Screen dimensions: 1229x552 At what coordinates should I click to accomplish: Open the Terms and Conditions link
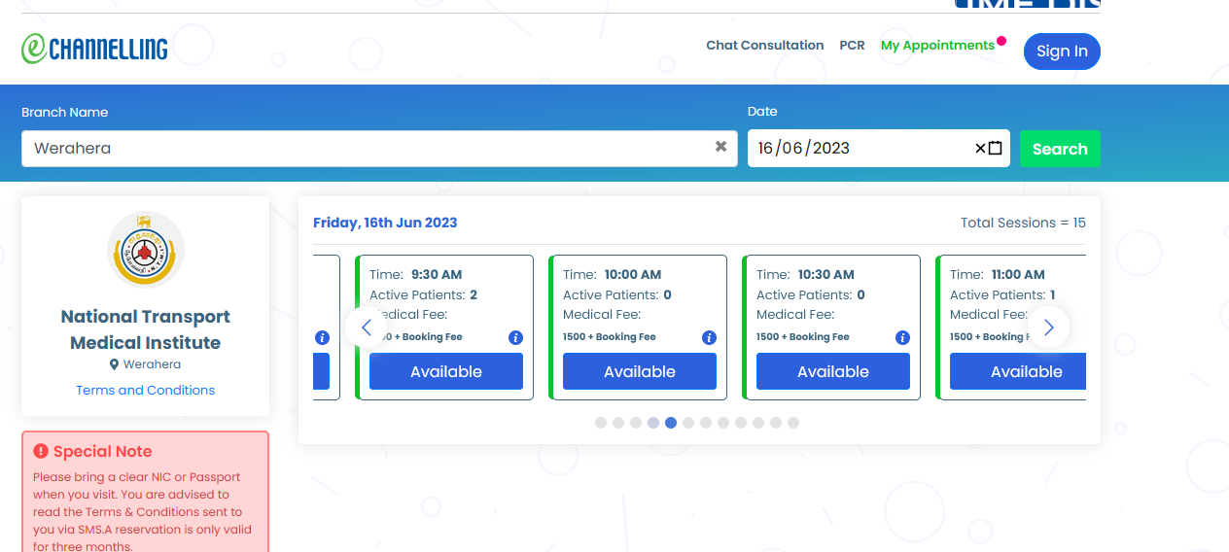(x=146, y=390)
